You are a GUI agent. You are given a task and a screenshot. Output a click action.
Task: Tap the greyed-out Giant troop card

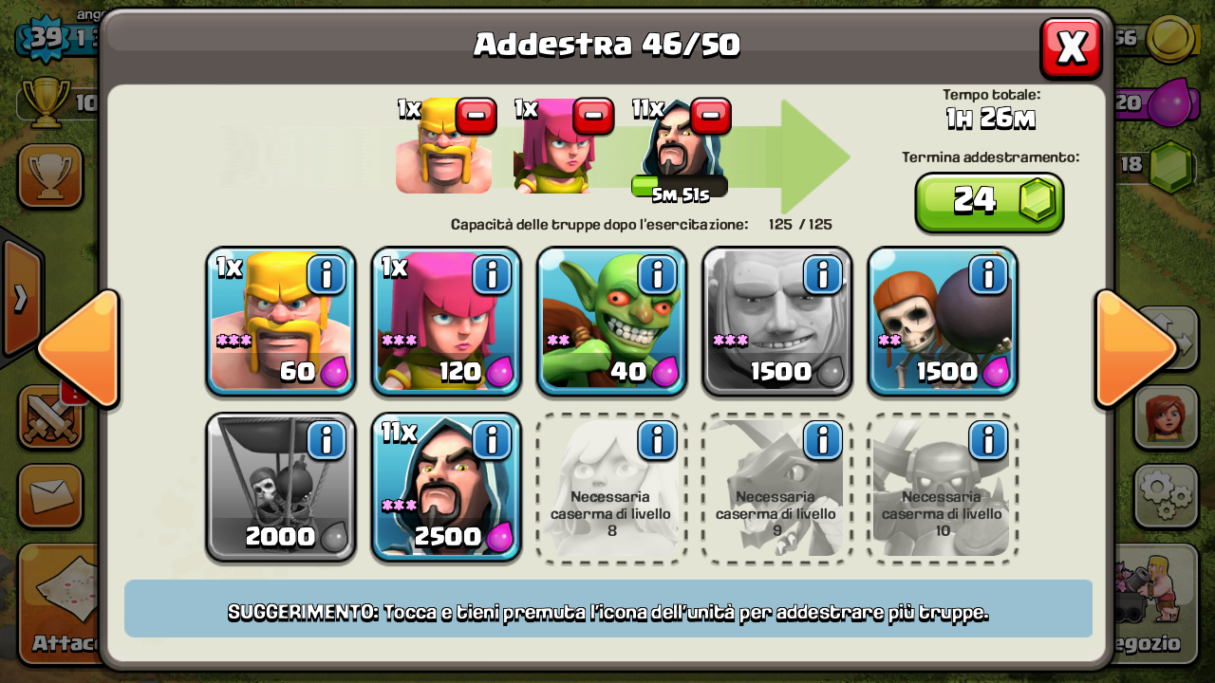[776, 321]
